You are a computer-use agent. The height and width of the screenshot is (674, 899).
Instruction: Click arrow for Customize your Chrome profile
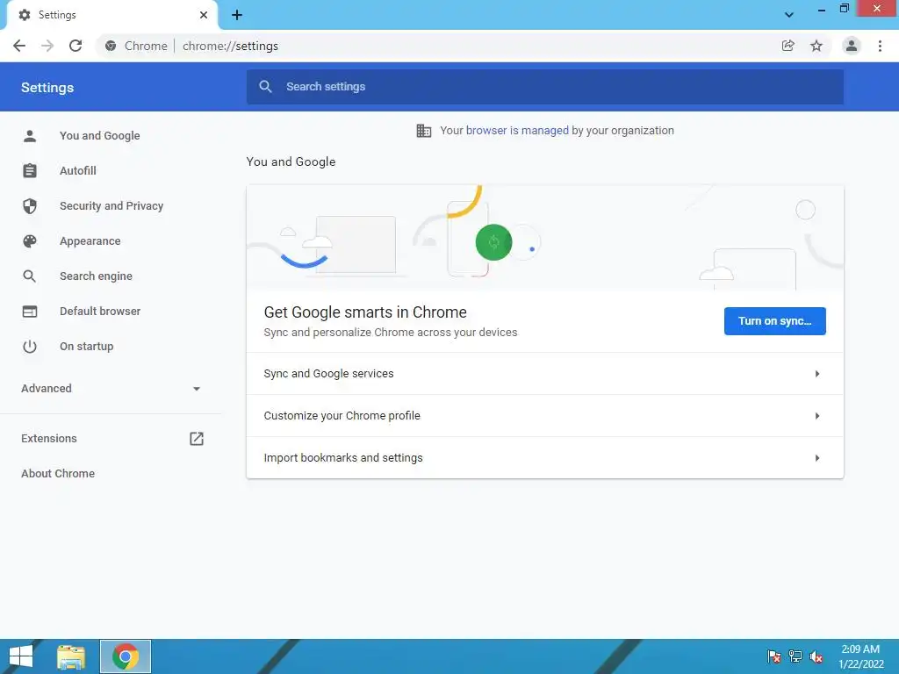[x=817, y=415]
